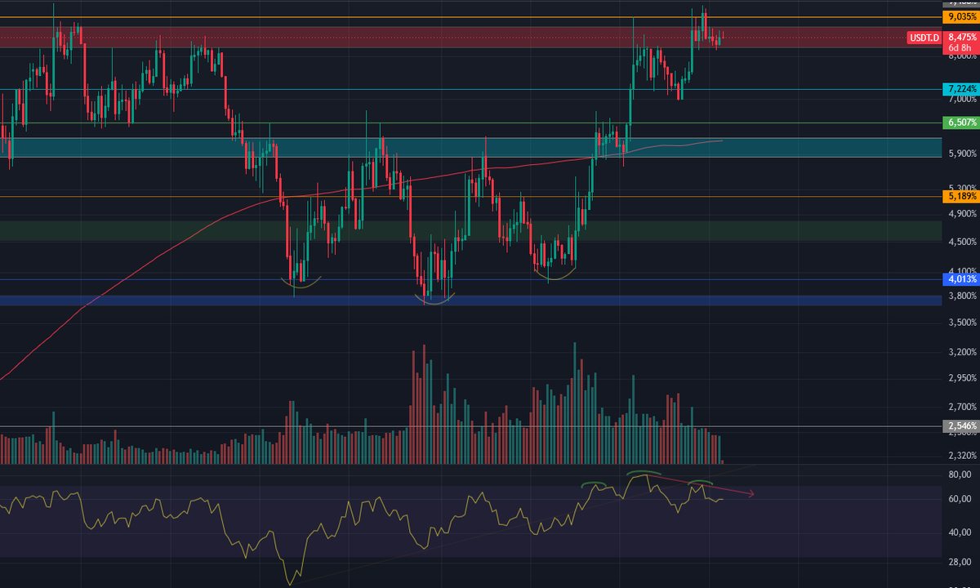Select the blue 4,013% price label
The height and width of the screenshot is (588, 980).
960,279
